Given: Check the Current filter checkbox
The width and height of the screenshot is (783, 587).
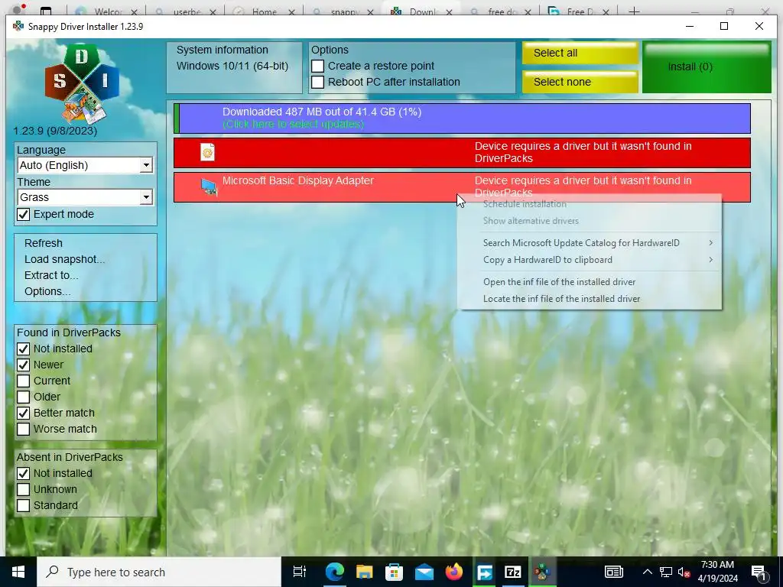Looking at the screenshot, I should tap(24, 381).
